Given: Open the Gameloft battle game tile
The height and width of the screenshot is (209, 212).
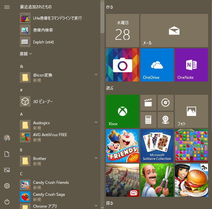Looking at the screenshot, I should click(x=123, y=180).
